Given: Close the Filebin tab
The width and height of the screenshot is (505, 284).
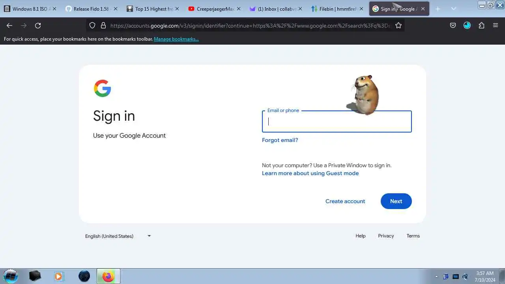Looking at the screenshot, I should (x=361, y=9).
